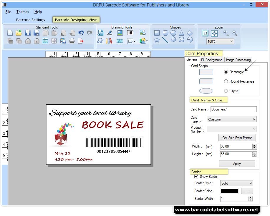Select the BOOK SALE text on card

(x=113, y=125)
